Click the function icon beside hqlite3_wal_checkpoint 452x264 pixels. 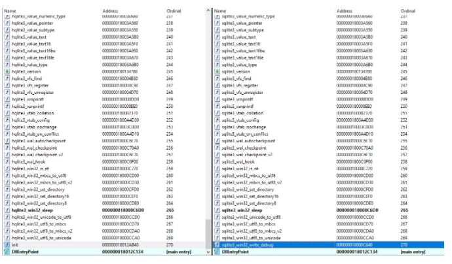tap(7, 148)
